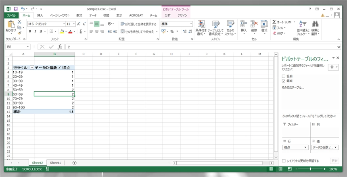This screenshot has width=347, height=177.
Task: Uncheck the 得点 field checkbox
Action: [284, 81]
